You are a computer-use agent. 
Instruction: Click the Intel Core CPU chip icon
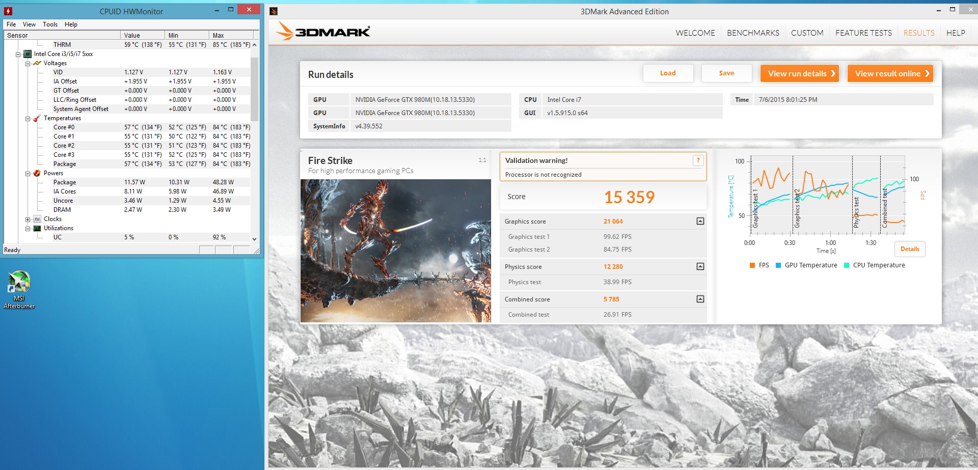tap(28, 54)
